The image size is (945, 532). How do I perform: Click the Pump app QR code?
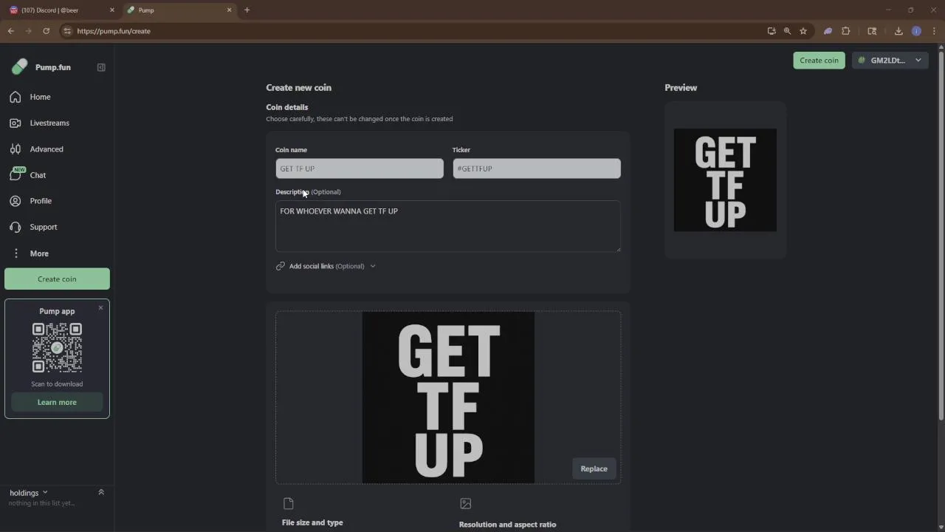click(x=57, y=347)
